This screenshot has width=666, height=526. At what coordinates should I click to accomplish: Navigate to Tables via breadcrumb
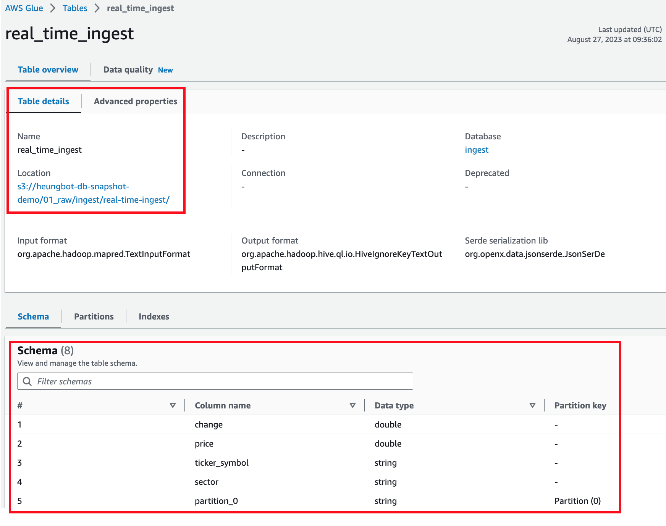point(74,8)
